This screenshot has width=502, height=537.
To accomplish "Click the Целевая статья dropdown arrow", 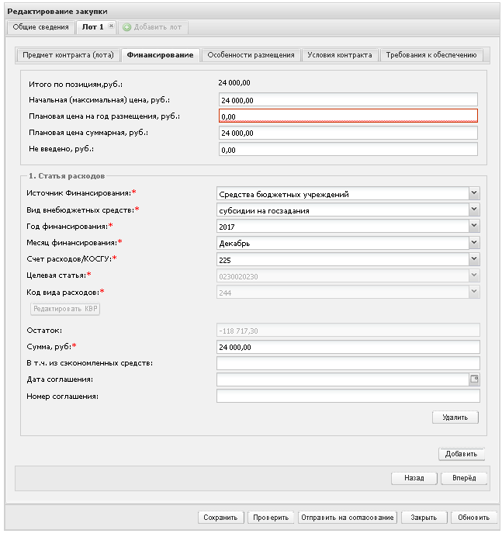I will (474, 275).
